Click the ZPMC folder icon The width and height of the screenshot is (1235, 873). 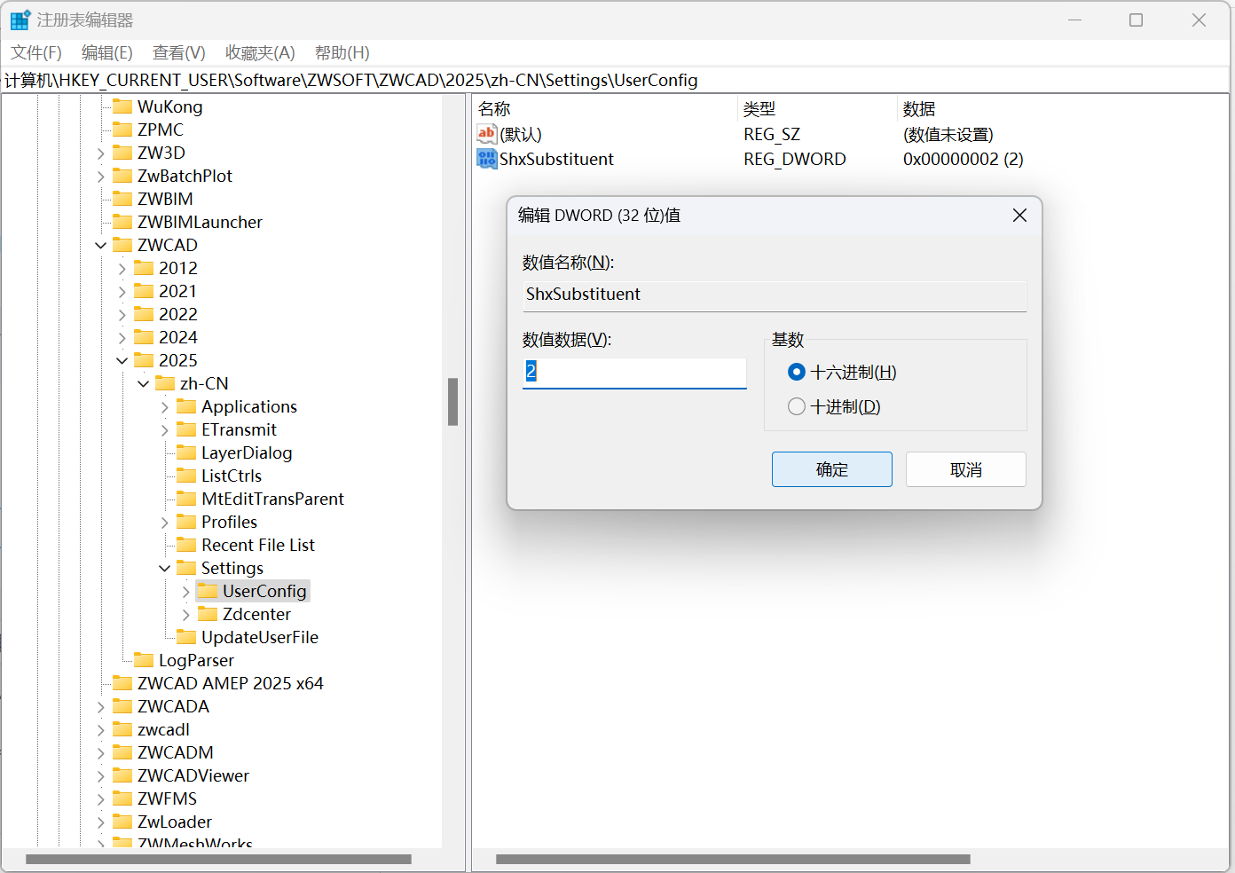[x=122, y=130]
